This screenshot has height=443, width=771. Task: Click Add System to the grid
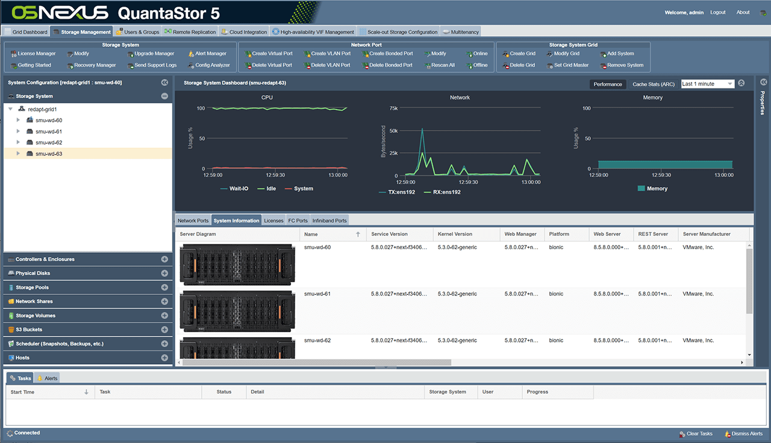tap(617, 54)
